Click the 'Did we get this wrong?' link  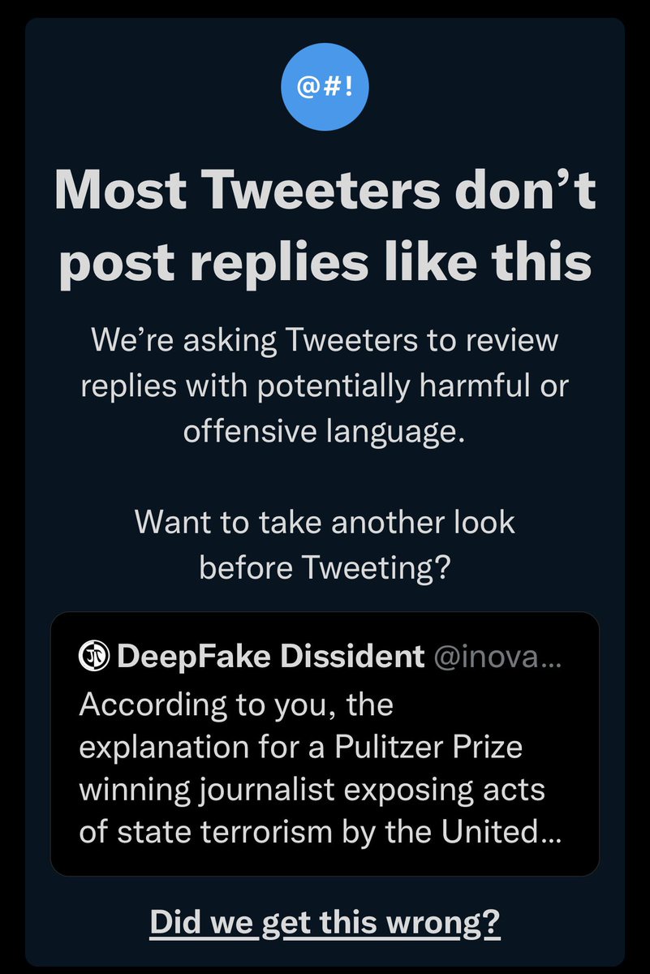click(x=325, y=923)
